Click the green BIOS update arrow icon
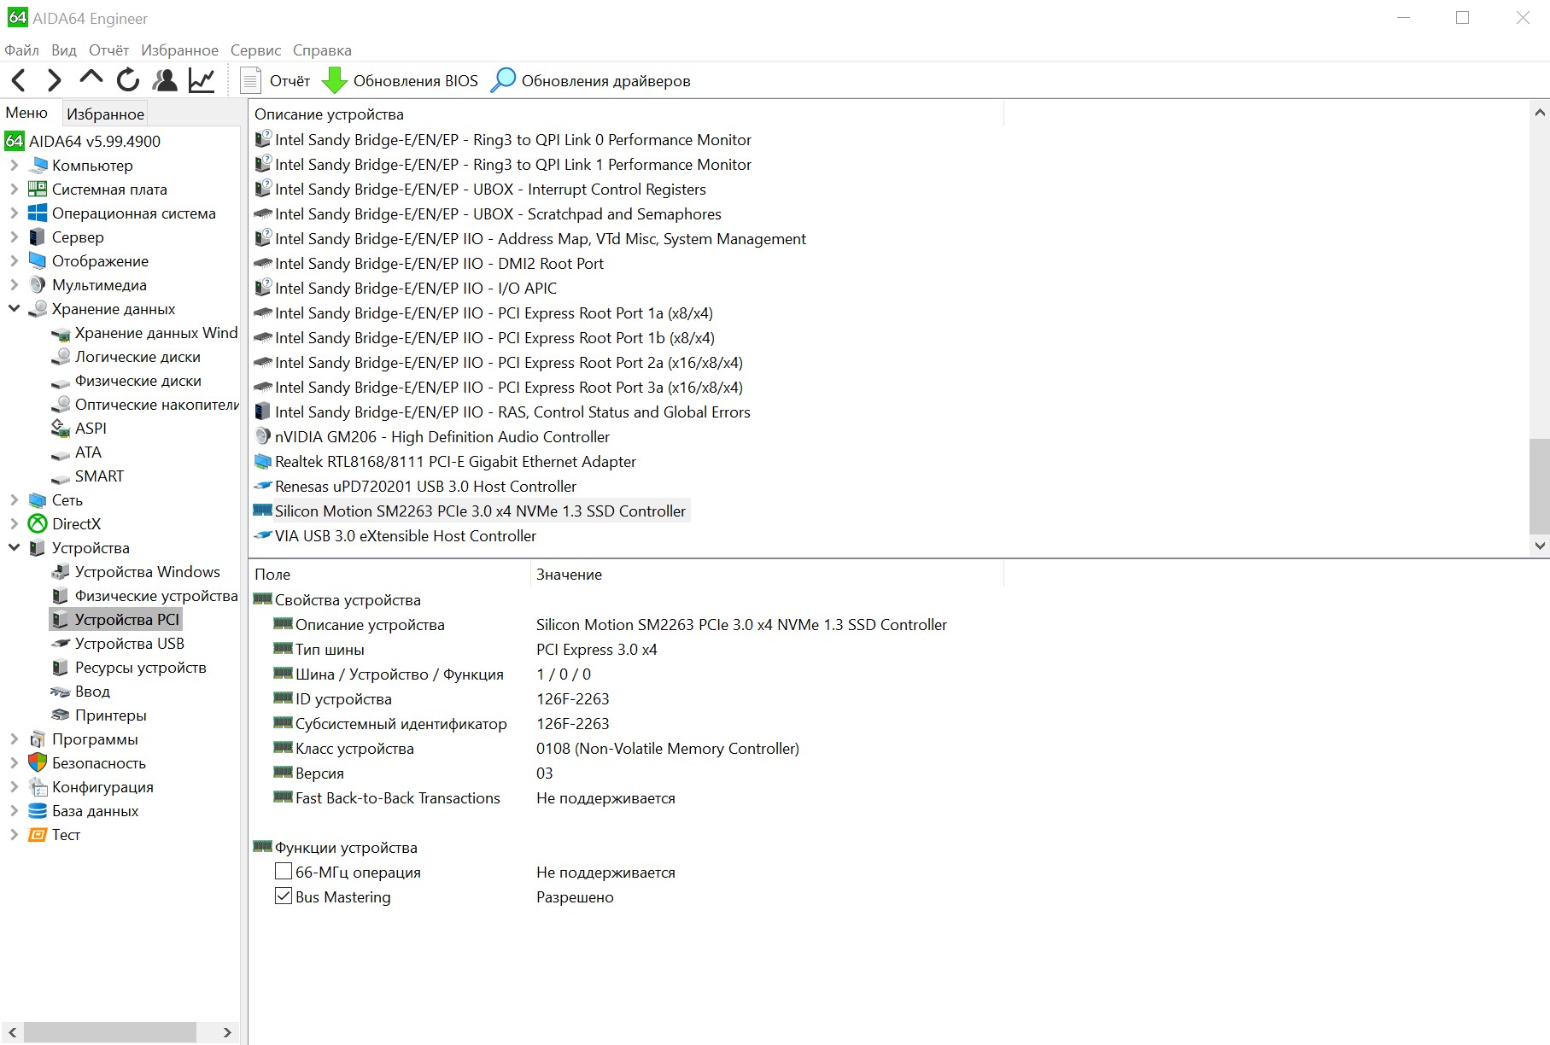The image size is (1550, 1045). (334, 80)
